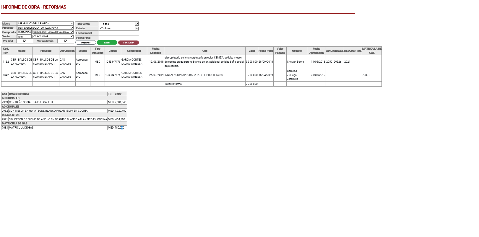This screenshot has height=237, width=479.
Task: Click the DESCUENTOS group header in detail table
Action: [64, 115]
